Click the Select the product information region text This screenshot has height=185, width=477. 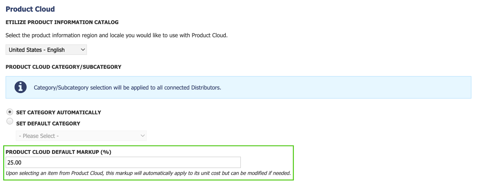[x=117, y=35]
